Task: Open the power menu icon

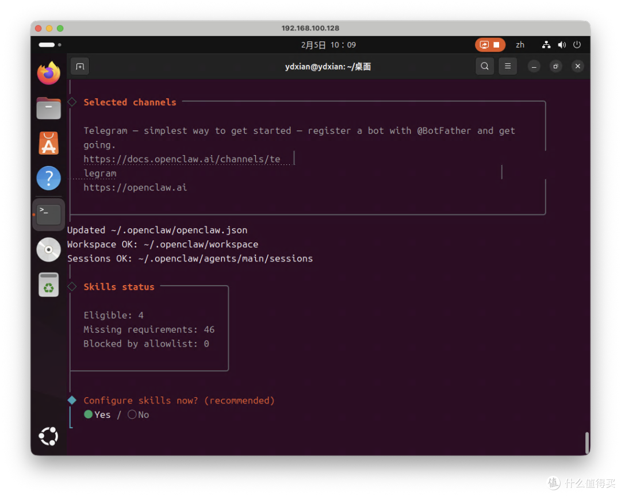Action: pos(577,45)
